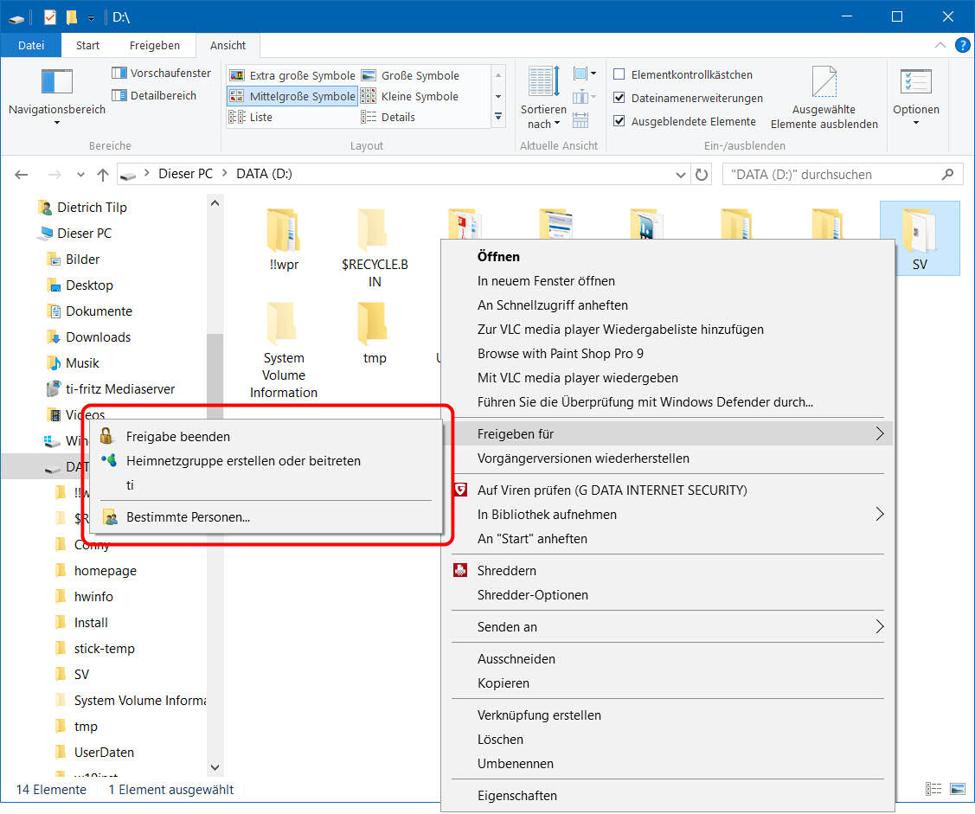The image size is (975, 814).
Task: Select Downloads in the navigation tree
Action: coord(99,337)
